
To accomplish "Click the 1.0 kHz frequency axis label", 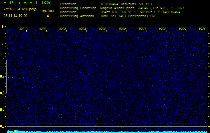I will tap(3, 60).
